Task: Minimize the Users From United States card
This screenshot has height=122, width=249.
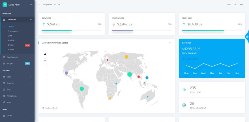Action: (170, 43)
